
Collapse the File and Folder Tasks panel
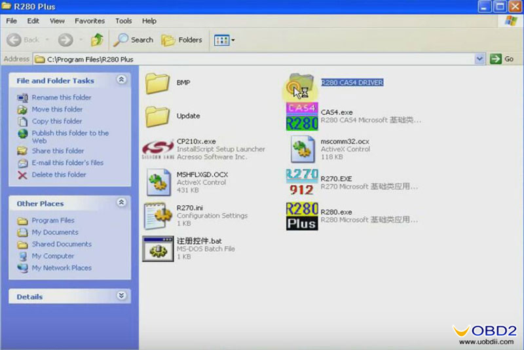(x=121, y=79)
